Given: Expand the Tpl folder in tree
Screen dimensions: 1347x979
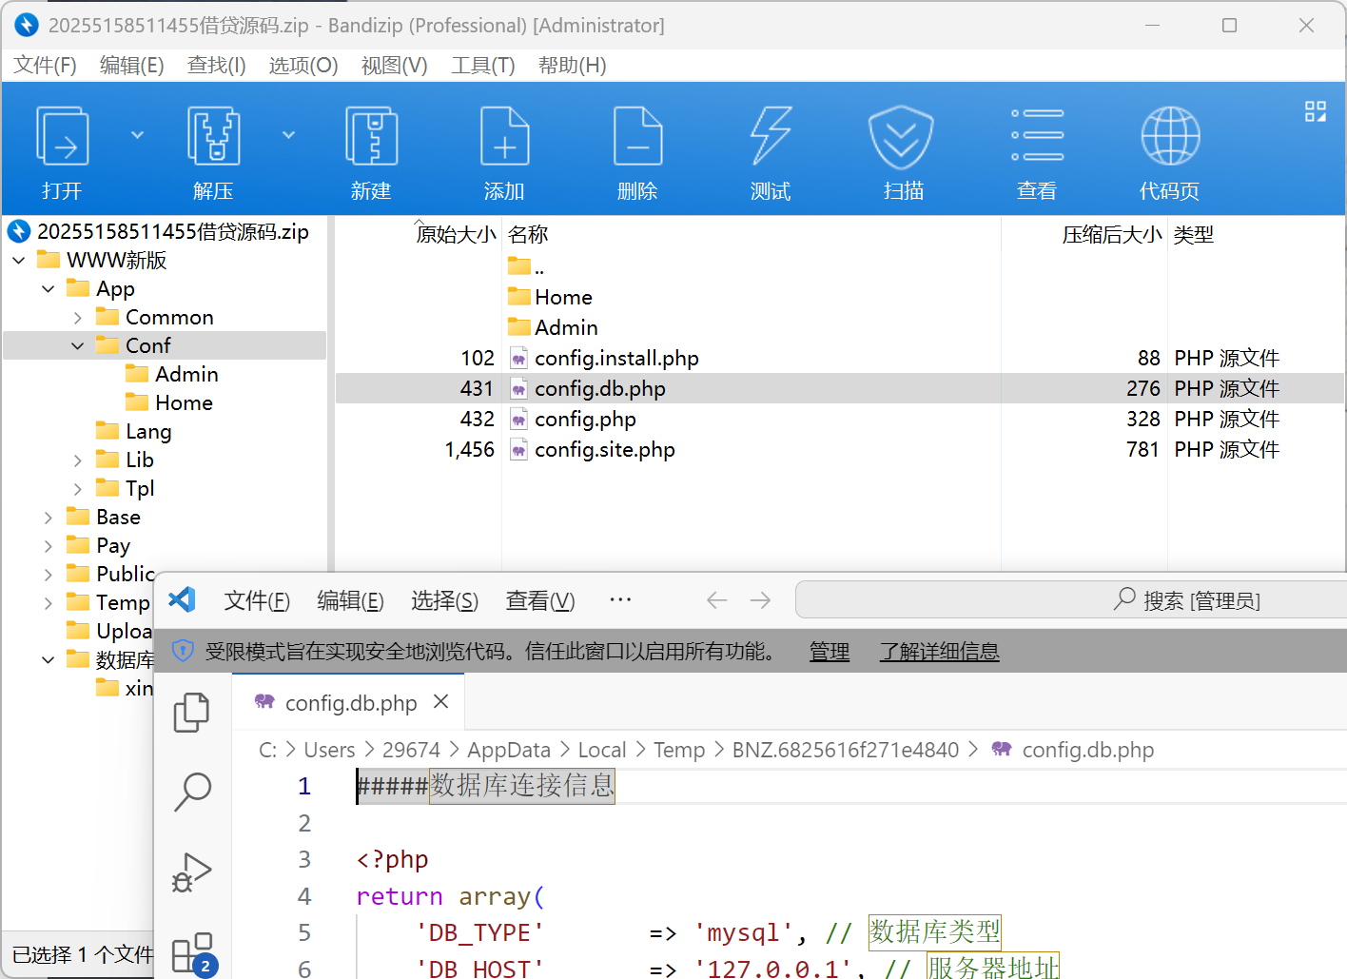Looking at the screenshot, I should (78, 489).
